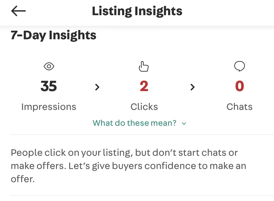
Task: Click the Listing Insights page title
Action: pyautogui.click(x=137, y=11)
